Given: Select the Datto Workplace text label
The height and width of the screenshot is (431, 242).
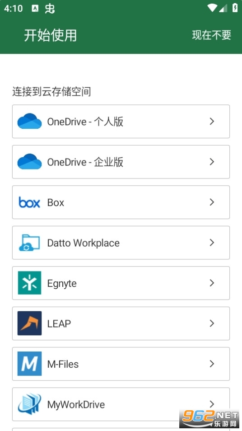Looking at the screenshot, I should point(83,243).
